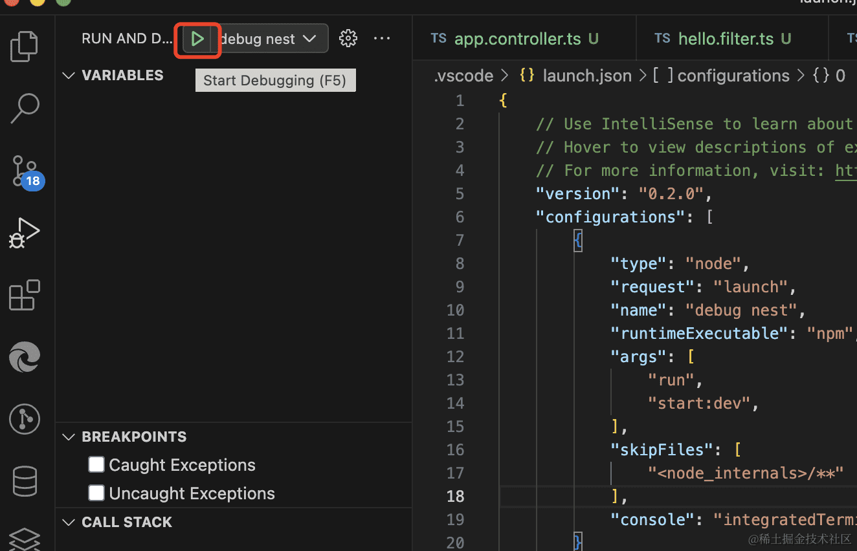Click the launch.json breadcrumb item

pos(586,76)
